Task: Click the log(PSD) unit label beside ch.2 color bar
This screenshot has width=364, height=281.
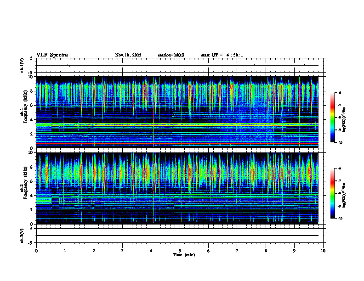Action: click(344, 196)
